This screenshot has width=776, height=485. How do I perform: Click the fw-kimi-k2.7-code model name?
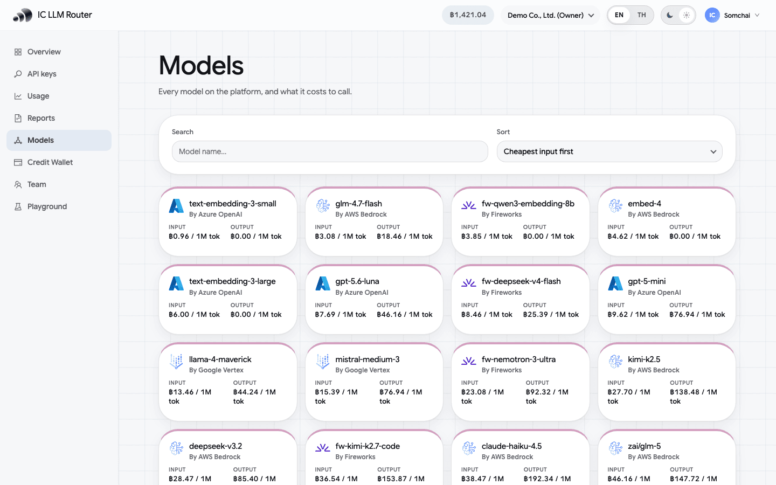pos(368,446)
